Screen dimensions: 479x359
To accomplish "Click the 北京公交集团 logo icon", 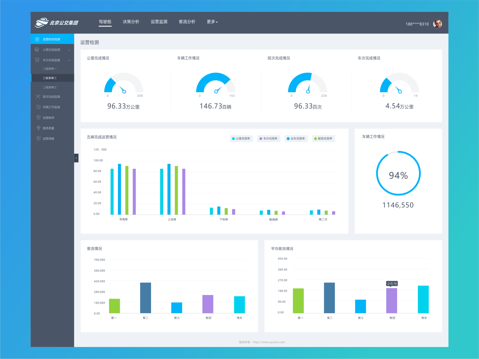I will [x=42, y=22].
